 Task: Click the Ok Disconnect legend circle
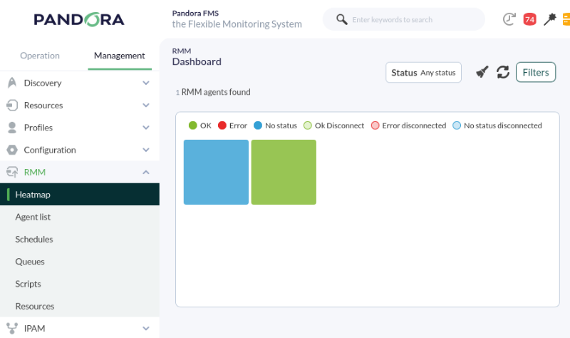[308, 126]
